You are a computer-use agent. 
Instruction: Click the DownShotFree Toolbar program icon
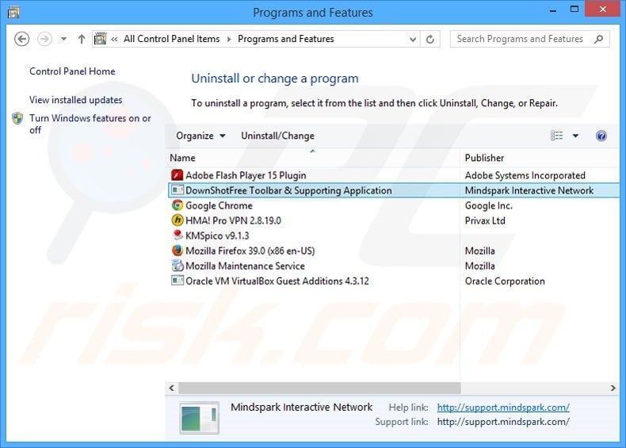pos(177,190)
